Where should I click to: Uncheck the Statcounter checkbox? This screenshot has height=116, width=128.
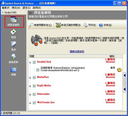pos(34,94)
